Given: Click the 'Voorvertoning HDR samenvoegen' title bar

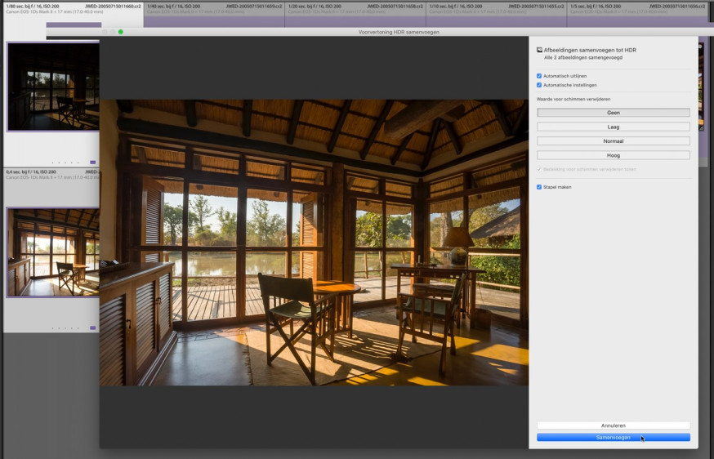Looking at the screenshot, I should [x=399, y=33].
